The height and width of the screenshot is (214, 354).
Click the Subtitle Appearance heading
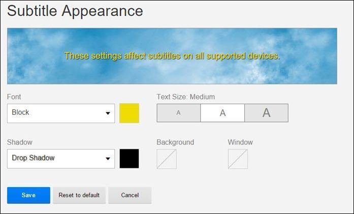click(75, 11)
